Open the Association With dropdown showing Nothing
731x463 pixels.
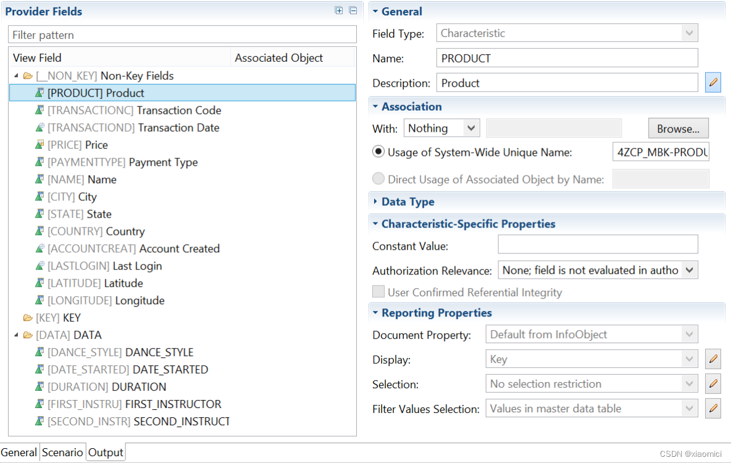441,128
